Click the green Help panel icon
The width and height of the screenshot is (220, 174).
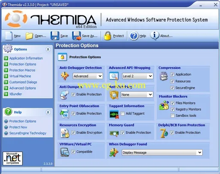point(8,111)
